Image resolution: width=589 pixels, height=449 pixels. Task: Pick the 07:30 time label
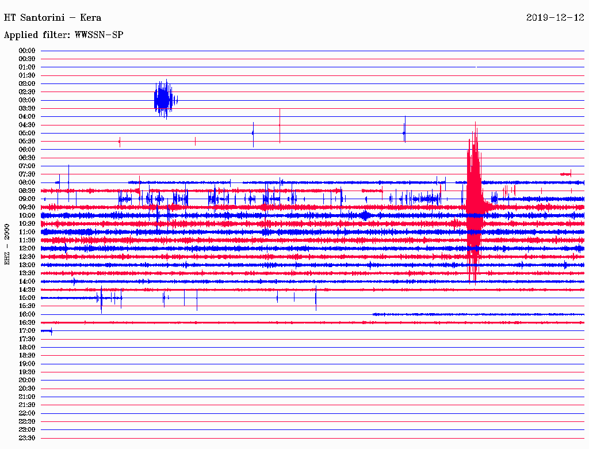pos(27,174)
